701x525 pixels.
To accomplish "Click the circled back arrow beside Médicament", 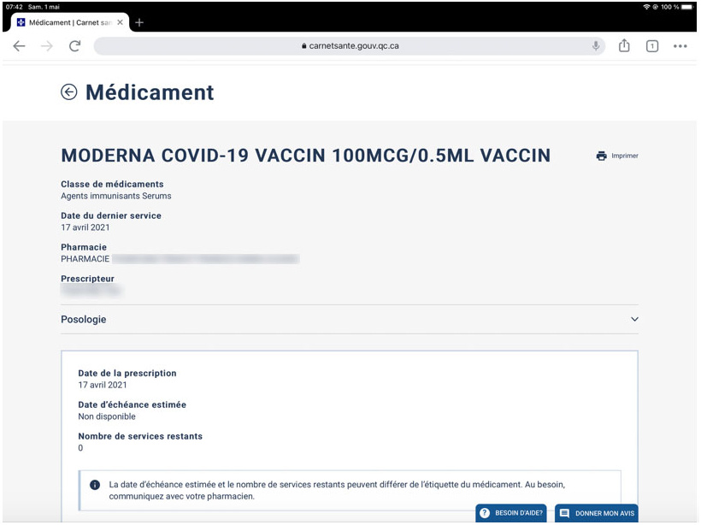I will click(x=69, y=92).
